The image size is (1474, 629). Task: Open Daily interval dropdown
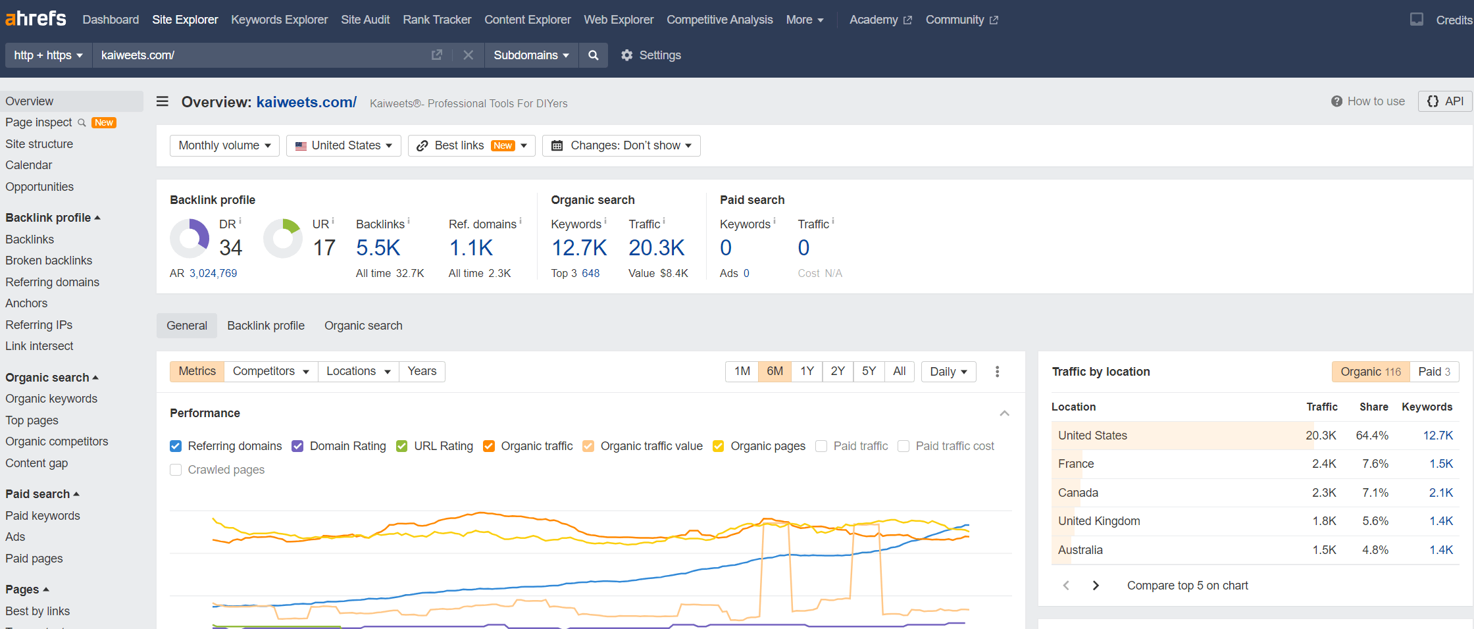pos(948,372)
